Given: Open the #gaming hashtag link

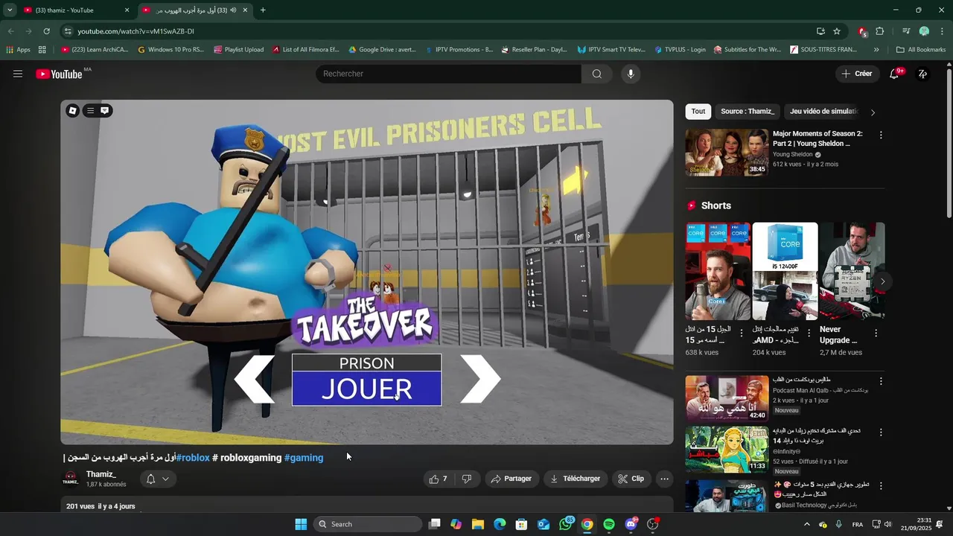Looking at the screenshot, I should [x=304, y=458].
